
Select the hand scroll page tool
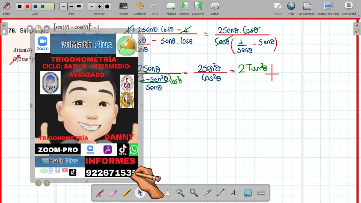pos(167,193)
